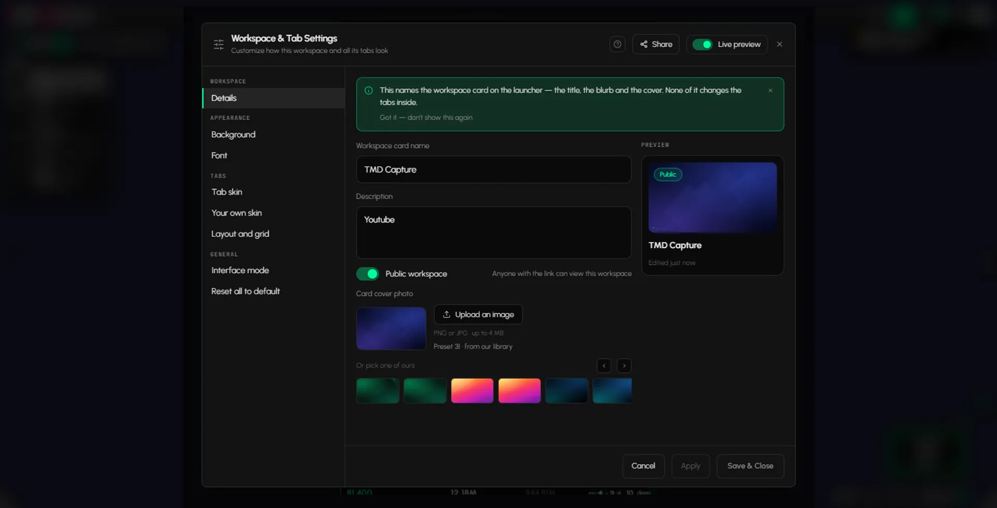Close the Workspace & Tab Settings dialog

pos(779,44)
